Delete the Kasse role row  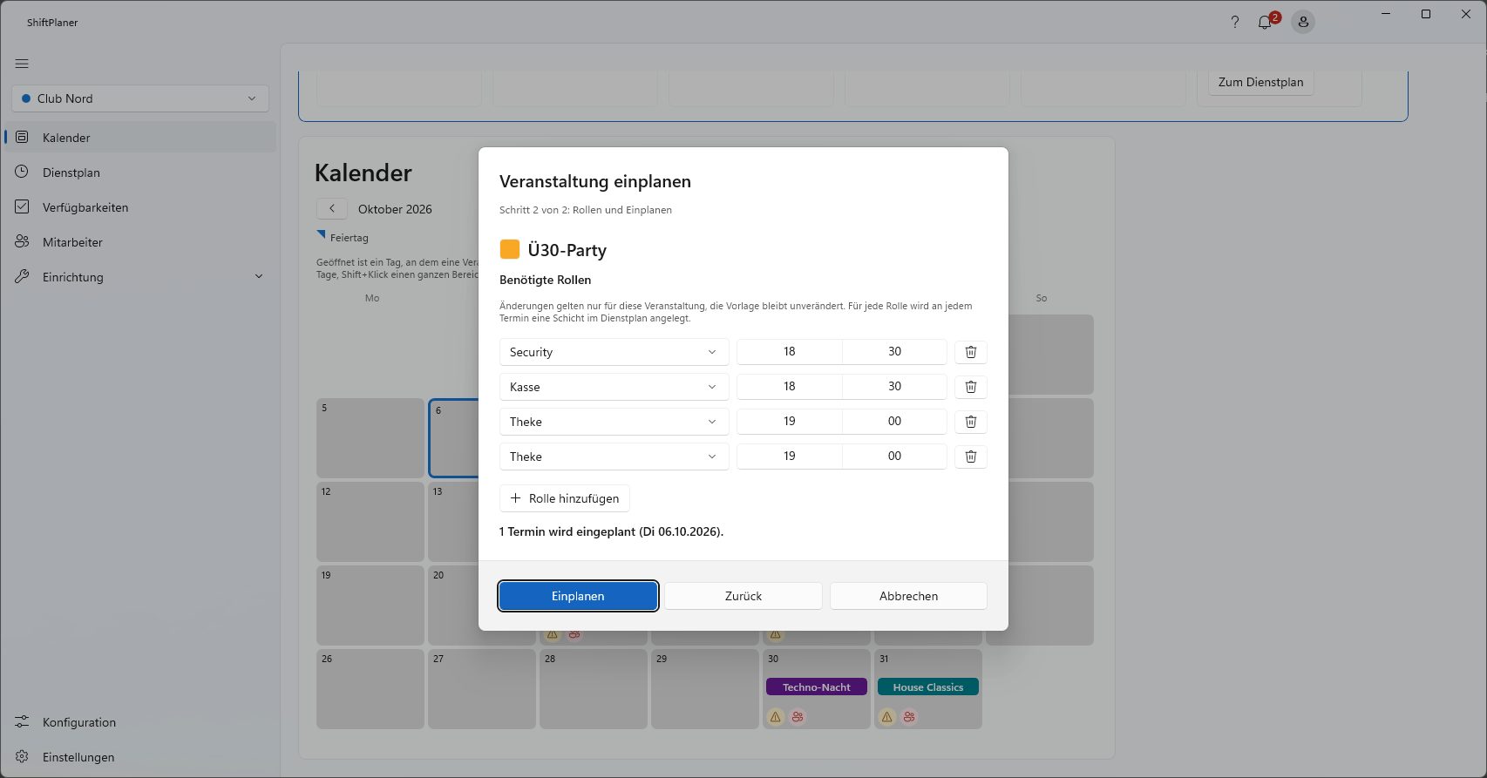(x=971, y=387)
